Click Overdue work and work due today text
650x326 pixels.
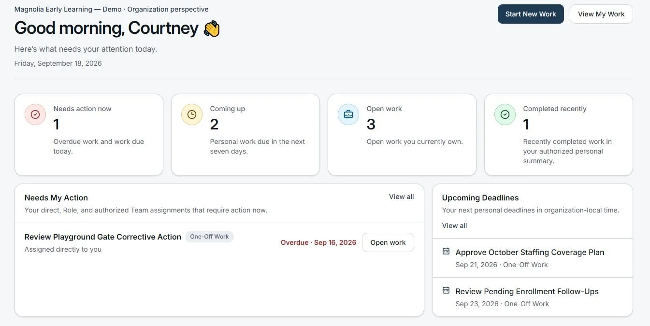tap(99, 146)
